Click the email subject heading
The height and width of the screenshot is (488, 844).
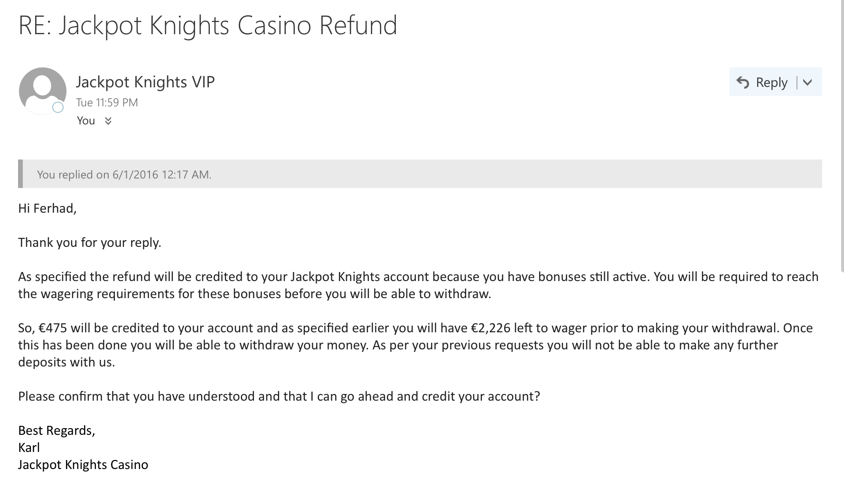[207, 26]
